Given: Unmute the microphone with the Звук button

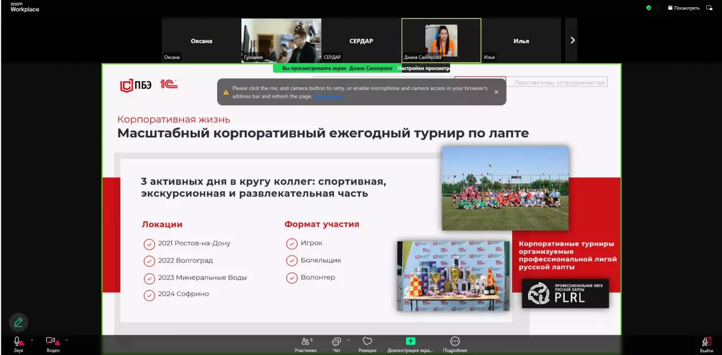Looking at the screenshot, I should pos(18,342).
